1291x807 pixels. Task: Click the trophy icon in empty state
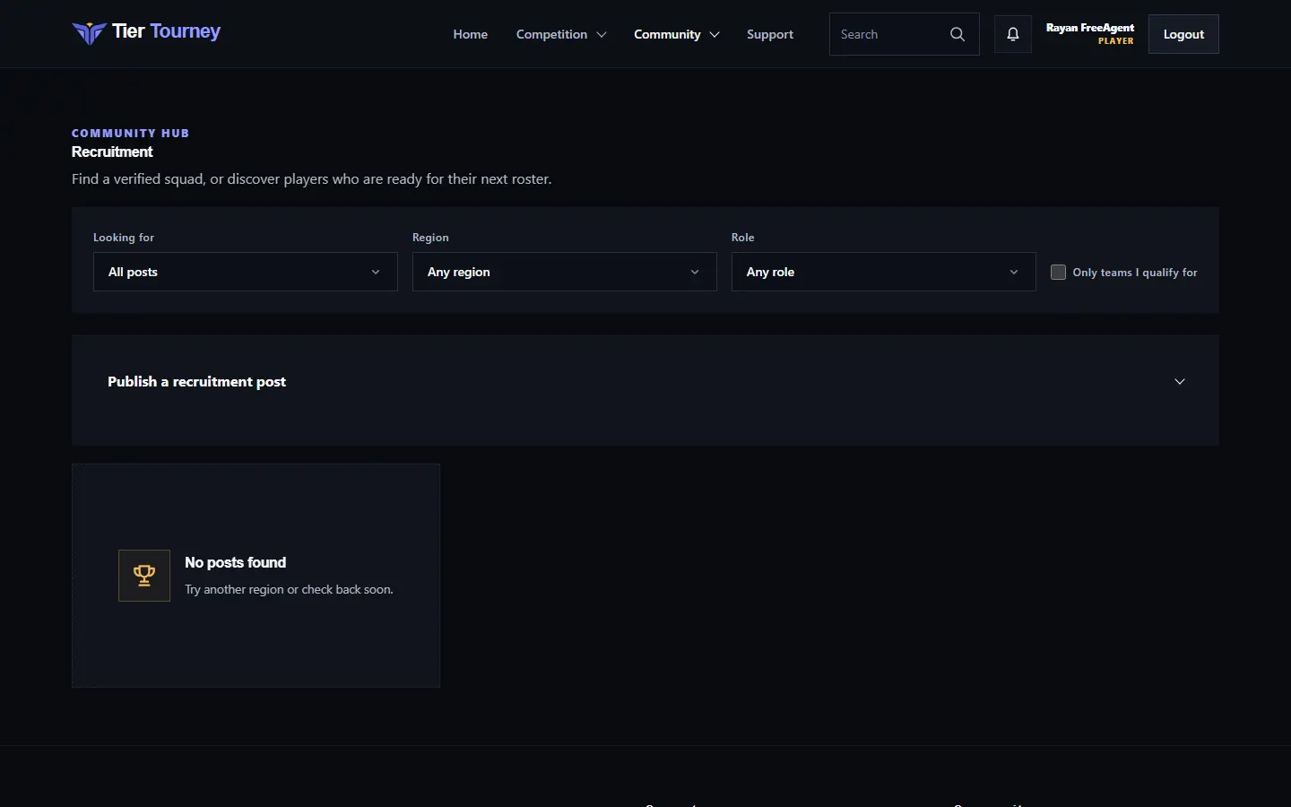coord(144,576)
